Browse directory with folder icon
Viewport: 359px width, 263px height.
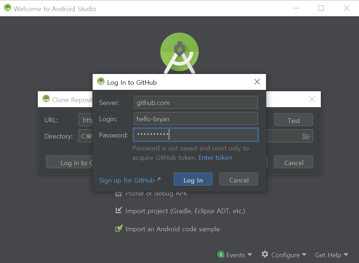(x=306, y=136)
